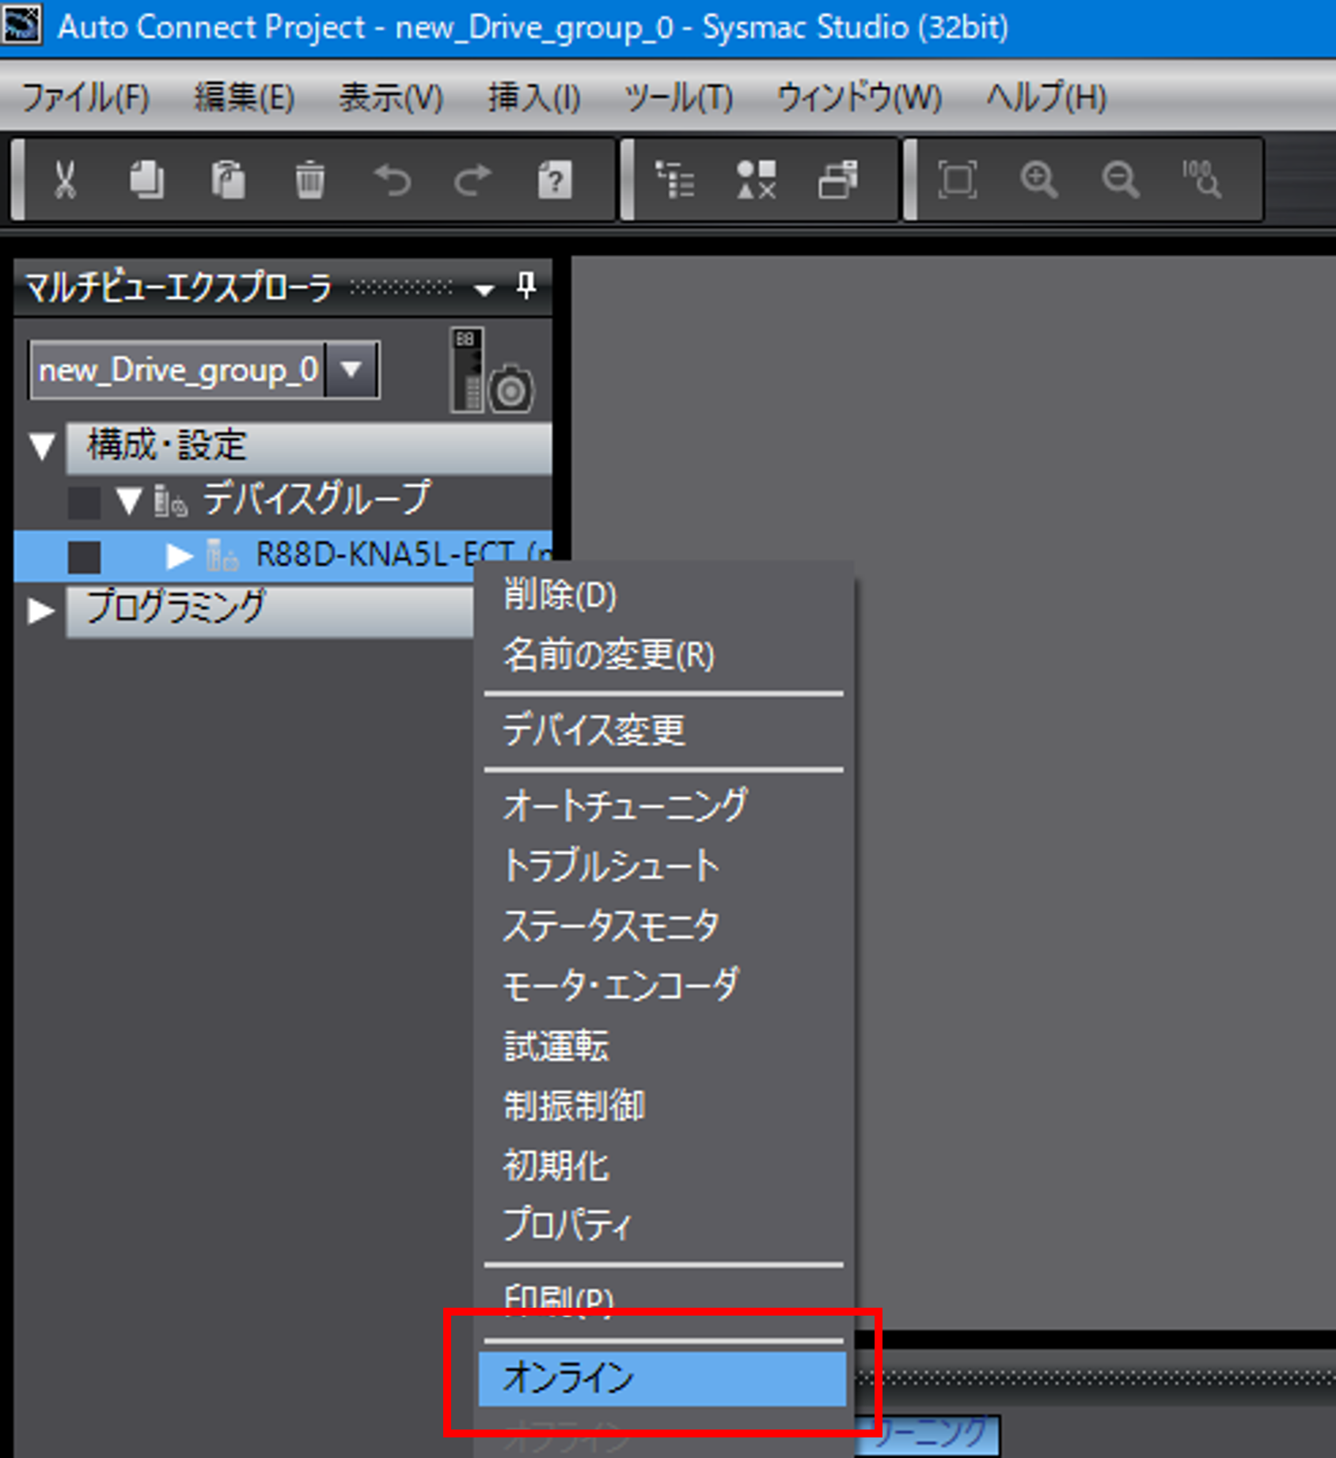Click the stacked windows toolbar icon
This screenshot has width=1336, height=1458.
pos(837,180)
